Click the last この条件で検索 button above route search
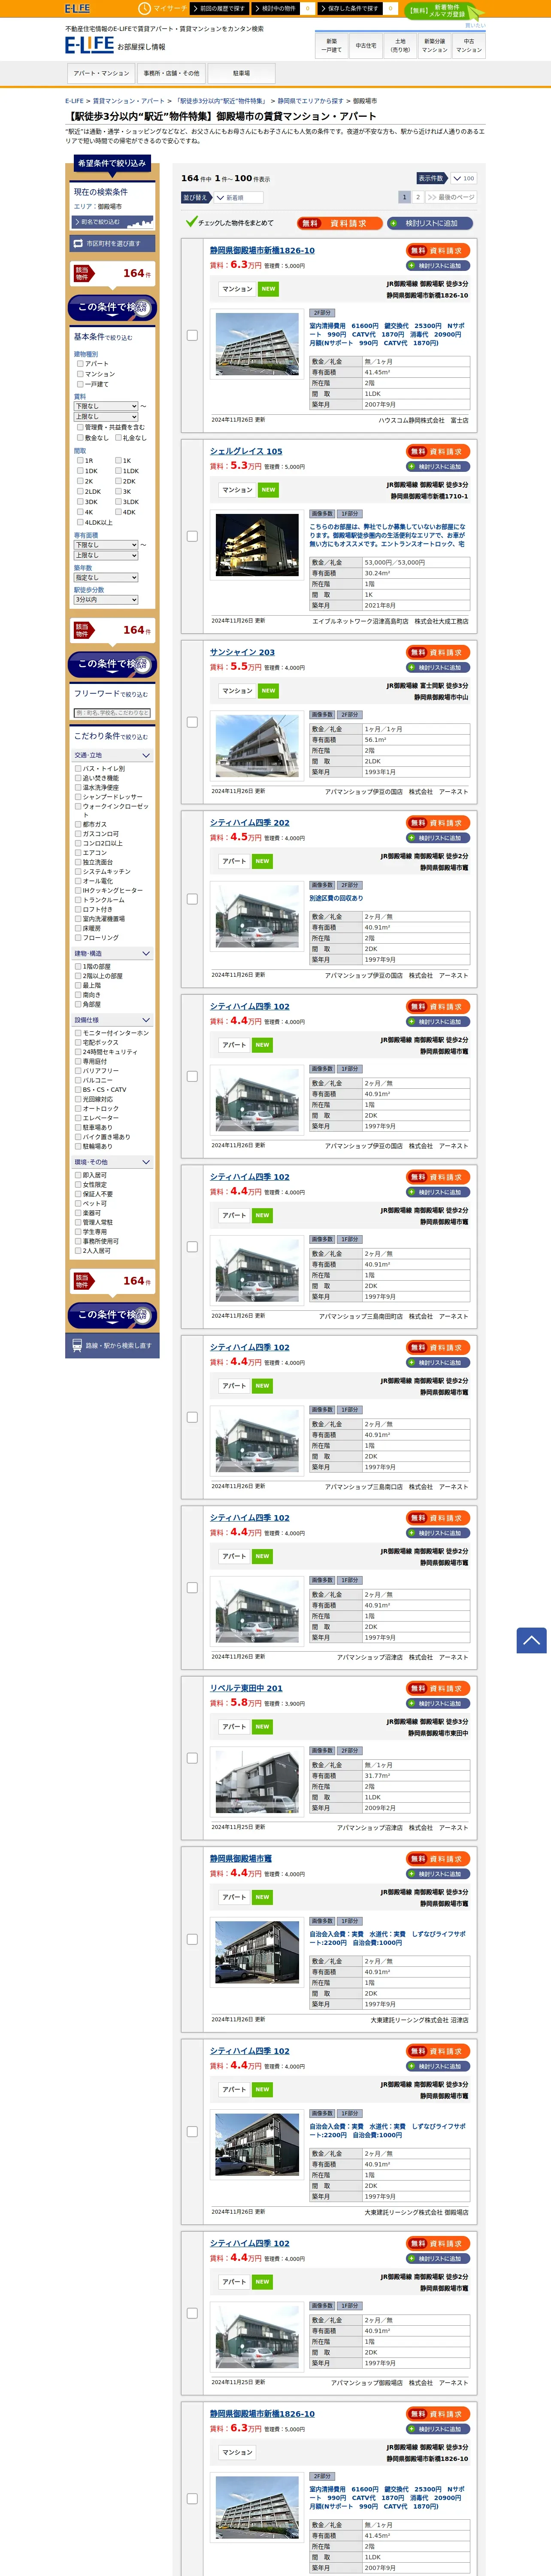Image resolution: width=551 pixels, height=2576 pixels. [112, 1315]
